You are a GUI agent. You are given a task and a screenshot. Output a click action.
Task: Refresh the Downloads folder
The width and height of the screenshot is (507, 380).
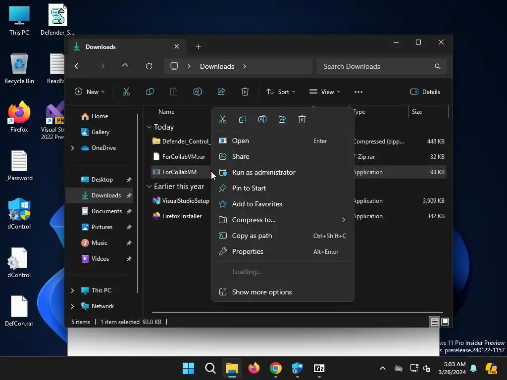tap(149, 66)
